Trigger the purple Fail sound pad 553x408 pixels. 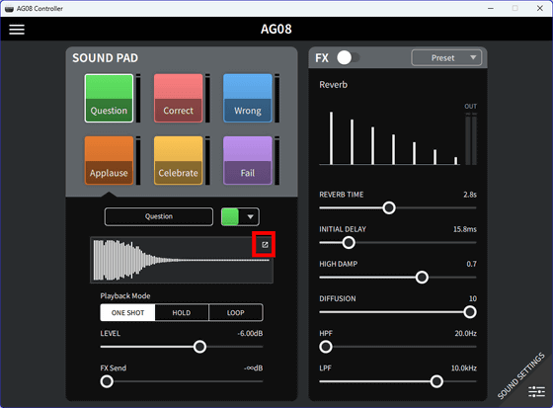[x=248, y=161]
